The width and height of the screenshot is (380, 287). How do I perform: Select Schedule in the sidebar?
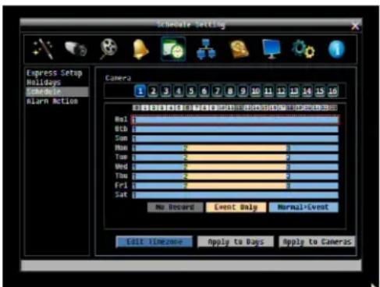[57, 91]
